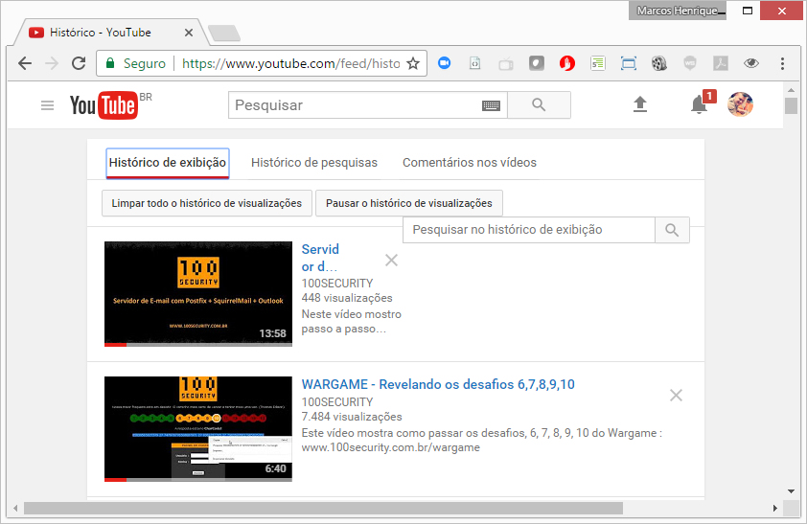Switch to Histórico de pesquisas tab
The width and height of the screenshot is (807, 524).
(314, 163)
